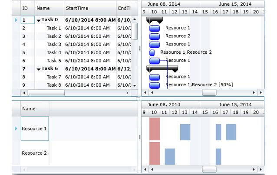Collapse the Task 0 summary row

coord(39,20)
